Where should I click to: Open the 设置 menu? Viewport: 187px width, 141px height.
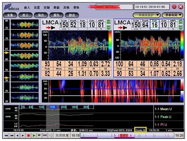(x=37, y=7)
